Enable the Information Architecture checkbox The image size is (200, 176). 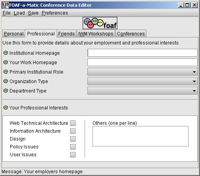click(x=73, y=131)
